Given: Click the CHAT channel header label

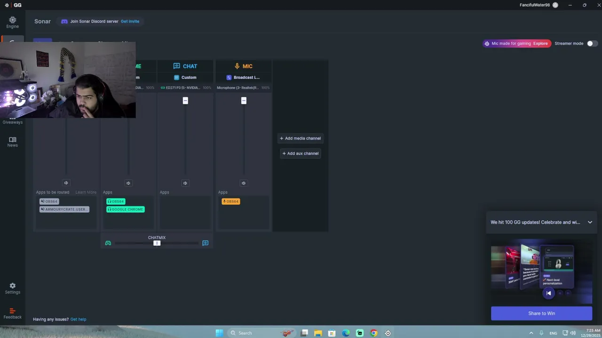Looking at the screenshot, I should [x=190, y=66].
